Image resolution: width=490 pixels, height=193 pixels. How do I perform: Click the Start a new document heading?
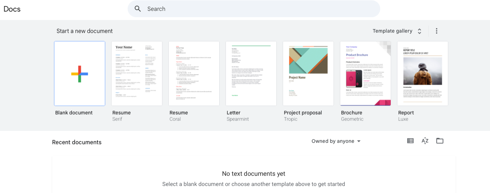click(x=85, y=31)
